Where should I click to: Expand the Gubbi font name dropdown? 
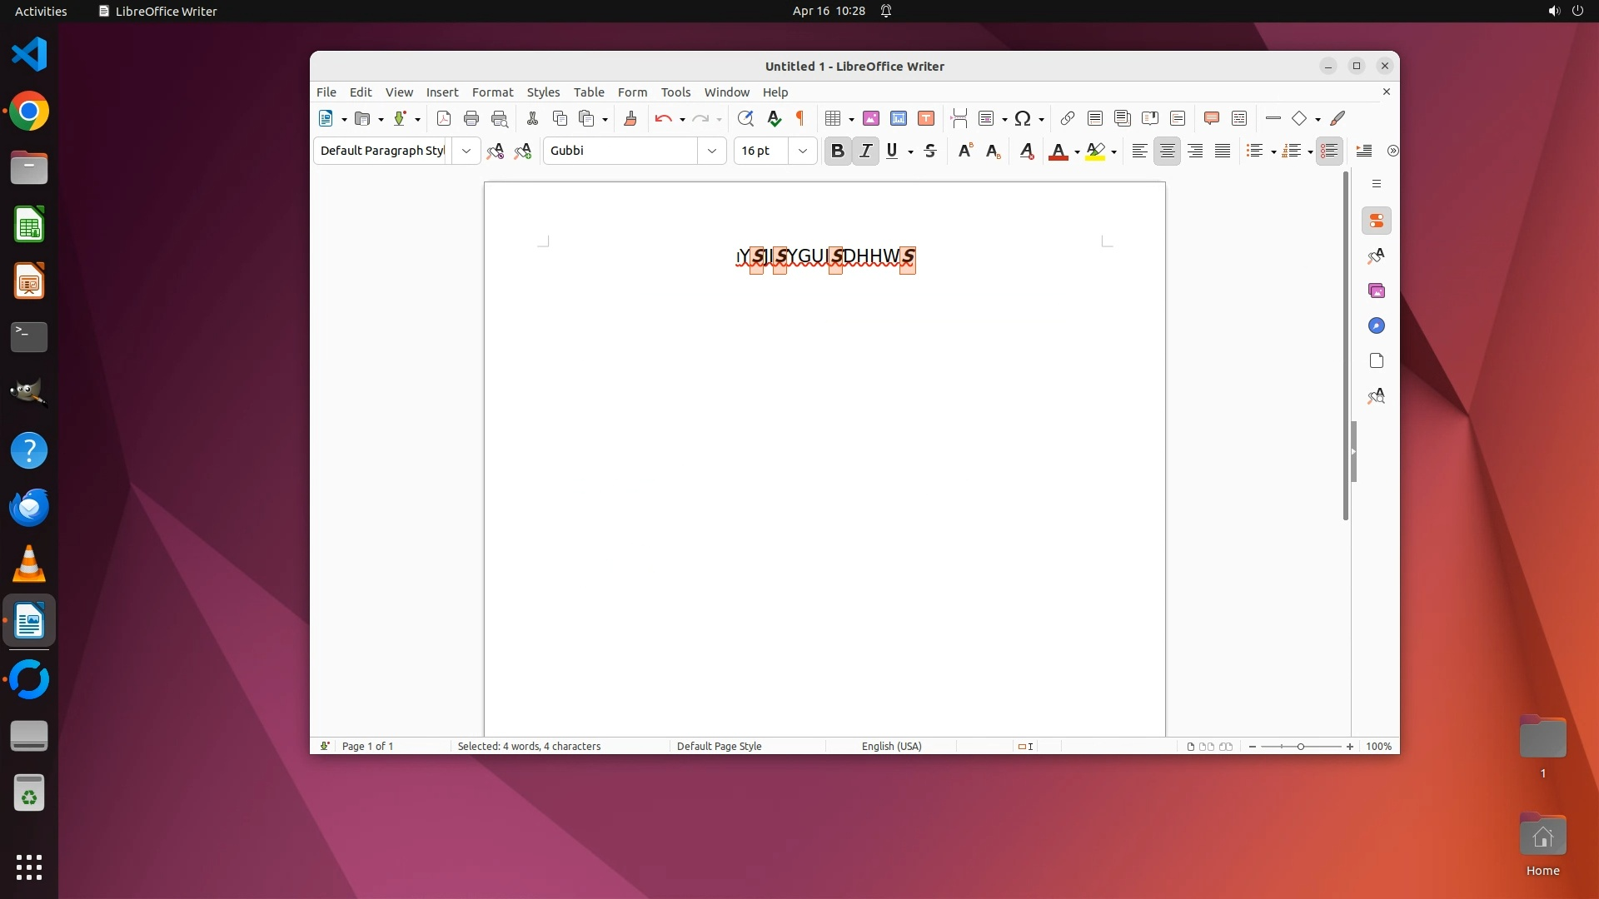coord(712,151)
